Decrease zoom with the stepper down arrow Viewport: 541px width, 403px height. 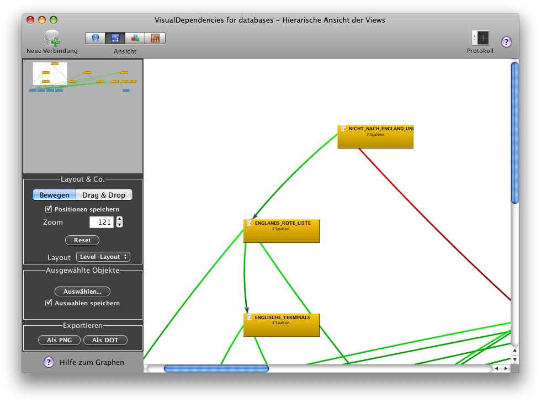pyautogui.click(x=119, y=225)
